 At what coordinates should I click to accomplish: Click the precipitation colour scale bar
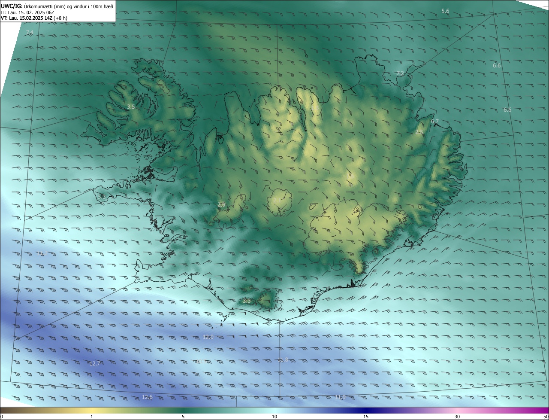point(274,411)
